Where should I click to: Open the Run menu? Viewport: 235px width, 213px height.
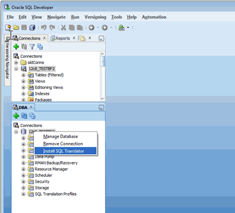[x=75, y=17]
